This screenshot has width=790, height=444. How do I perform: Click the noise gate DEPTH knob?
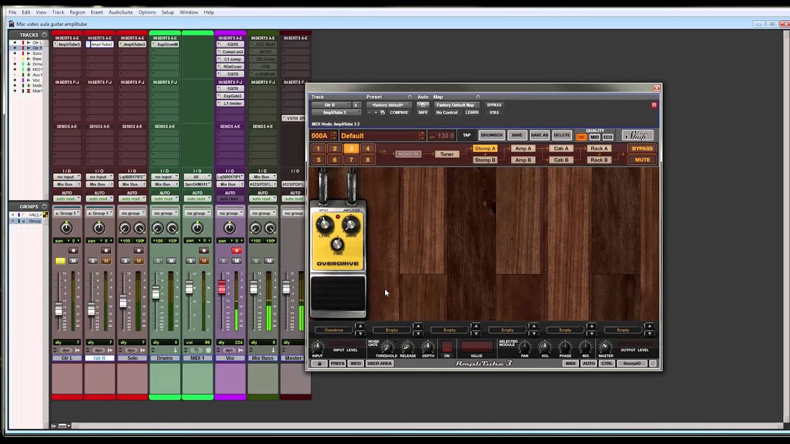(x=428, y=348)
